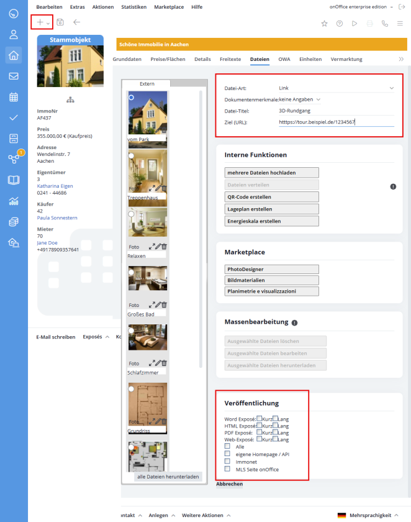The height and width of the screenshot is (522, 411).
Task: Check the Immonet publication checkbox
Action: 227,461
